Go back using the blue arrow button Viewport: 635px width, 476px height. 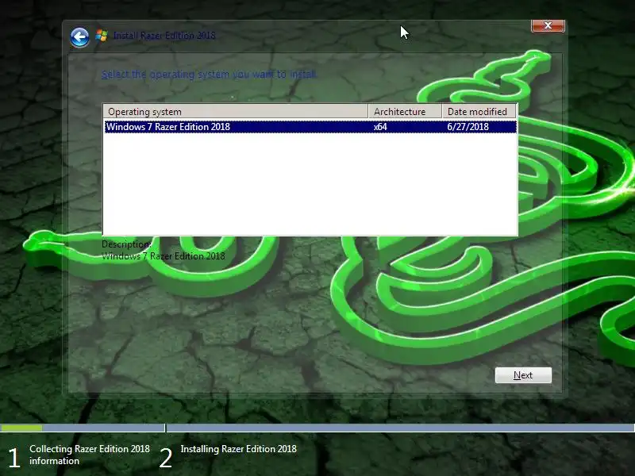click(80, 37)
